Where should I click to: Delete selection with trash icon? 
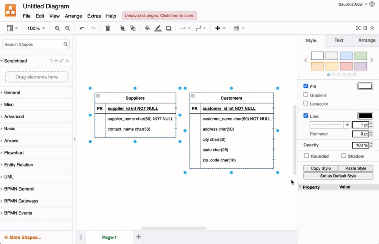click(x=108, y=28)
